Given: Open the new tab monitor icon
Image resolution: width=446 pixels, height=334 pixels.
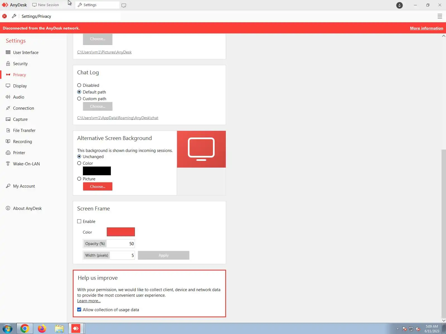Looking at the screenshot, I should click(x=124, y=5).
